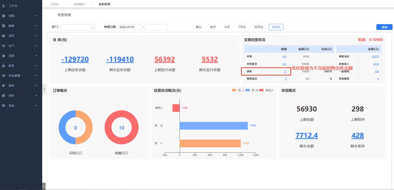The width and height of the screenshot is (394, 190).
Task: Click the 销售 sales chart icon
Action: (x=3, y=26)
